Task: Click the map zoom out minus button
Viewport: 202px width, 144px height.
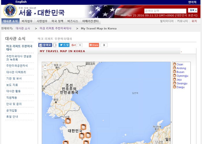Action: pyautogui.click(x=45, y=69)
